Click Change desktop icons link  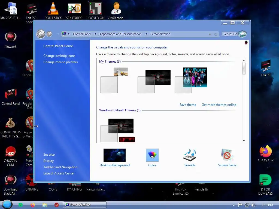click(59, 56)
